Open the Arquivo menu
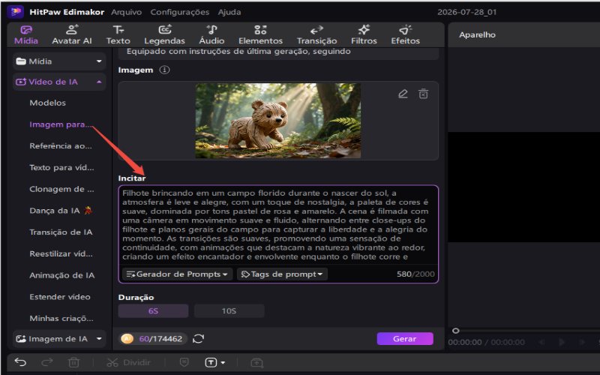Screen dimensions: 600x375 (126, 12)
